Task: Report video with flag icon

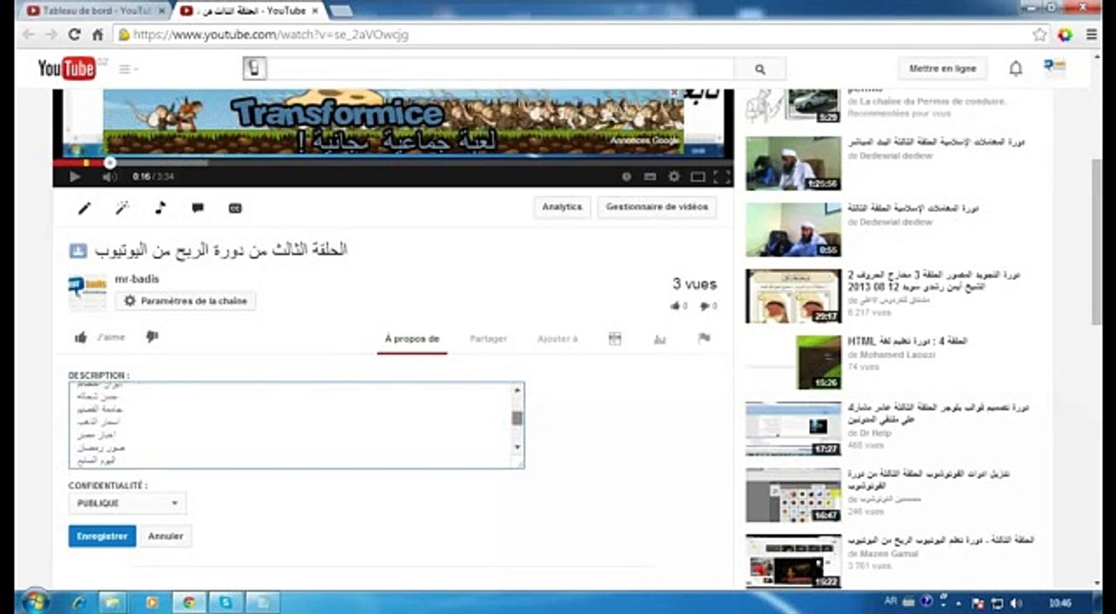Action: (704, 338)
